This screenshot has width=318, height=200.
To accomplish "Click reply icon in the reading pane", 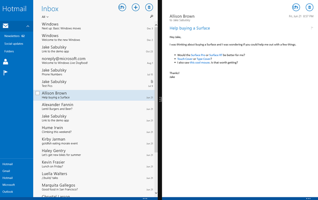I will coord(296,8).
